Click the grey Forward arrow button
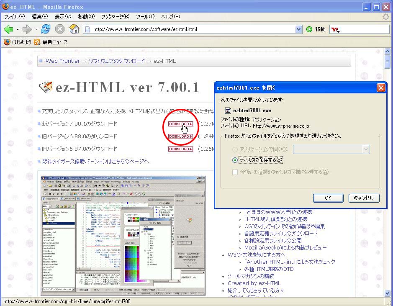Viewport: 393px width, 306px height. coord(27,29)
